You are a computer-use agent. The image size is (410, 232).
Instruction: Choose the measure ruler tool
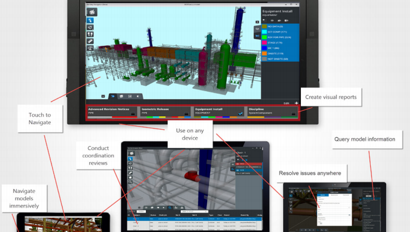tap(90, 41)
